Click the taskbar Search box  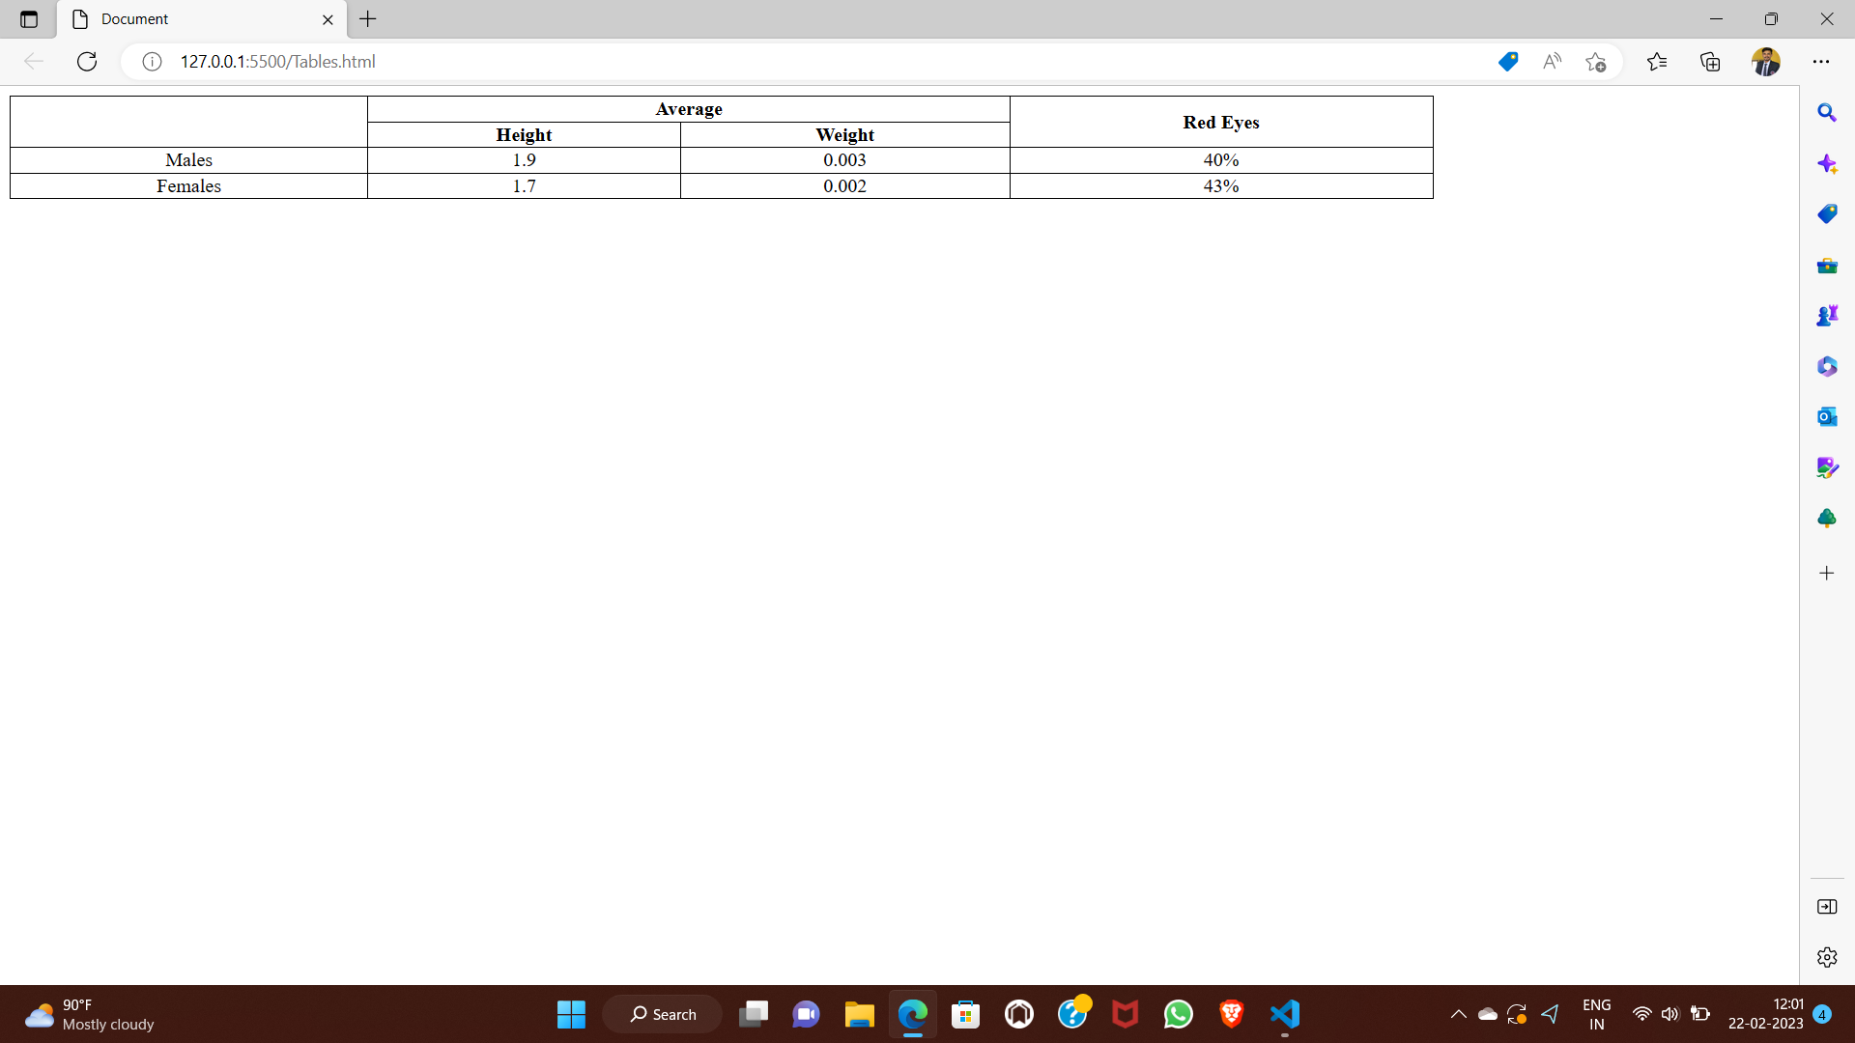tap(663, 1014)
